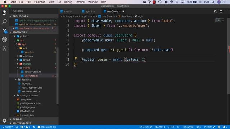Click the flame icon in status bar
230x129 pixels.
click(34, 127)
